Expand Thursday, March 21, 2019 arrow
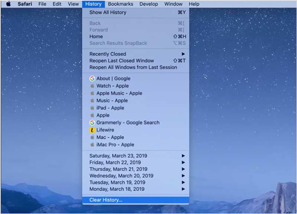Screen dimensions: 297x214 [183, 169]
